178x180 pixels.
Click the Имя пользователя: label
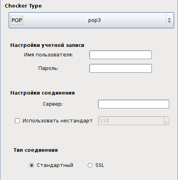tap(48, 55)
